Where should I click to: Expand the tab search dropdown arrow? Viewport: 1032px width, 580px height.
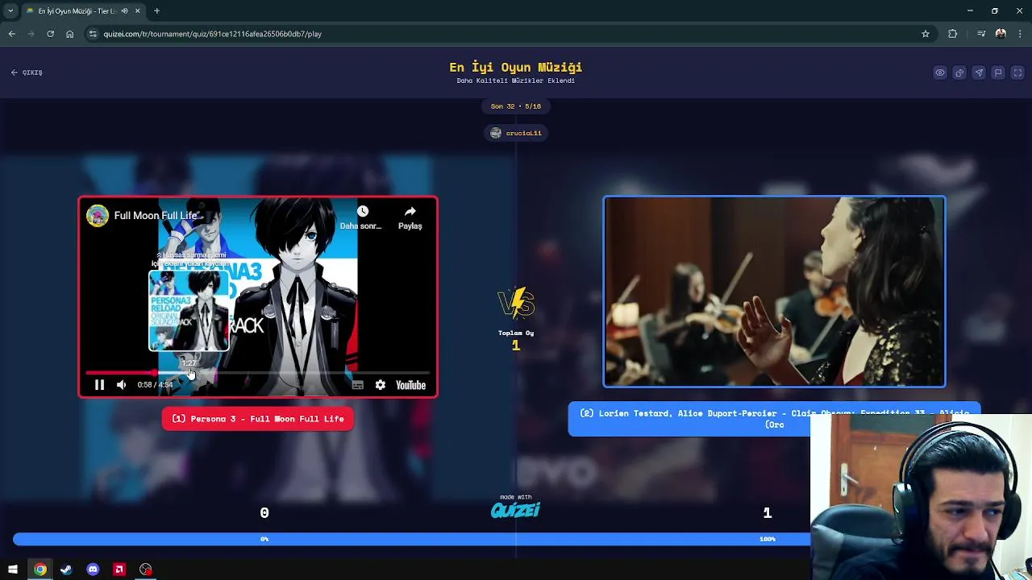click(10, 11)
